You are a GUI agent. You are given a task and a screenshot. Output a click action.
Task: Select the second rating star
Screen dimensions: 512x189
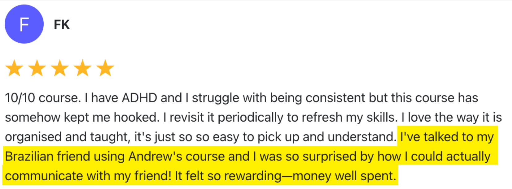(x=37, y=68)
